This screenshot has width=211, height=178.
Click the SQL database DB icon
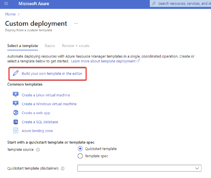pyautogui.click(x=16, y=122)
